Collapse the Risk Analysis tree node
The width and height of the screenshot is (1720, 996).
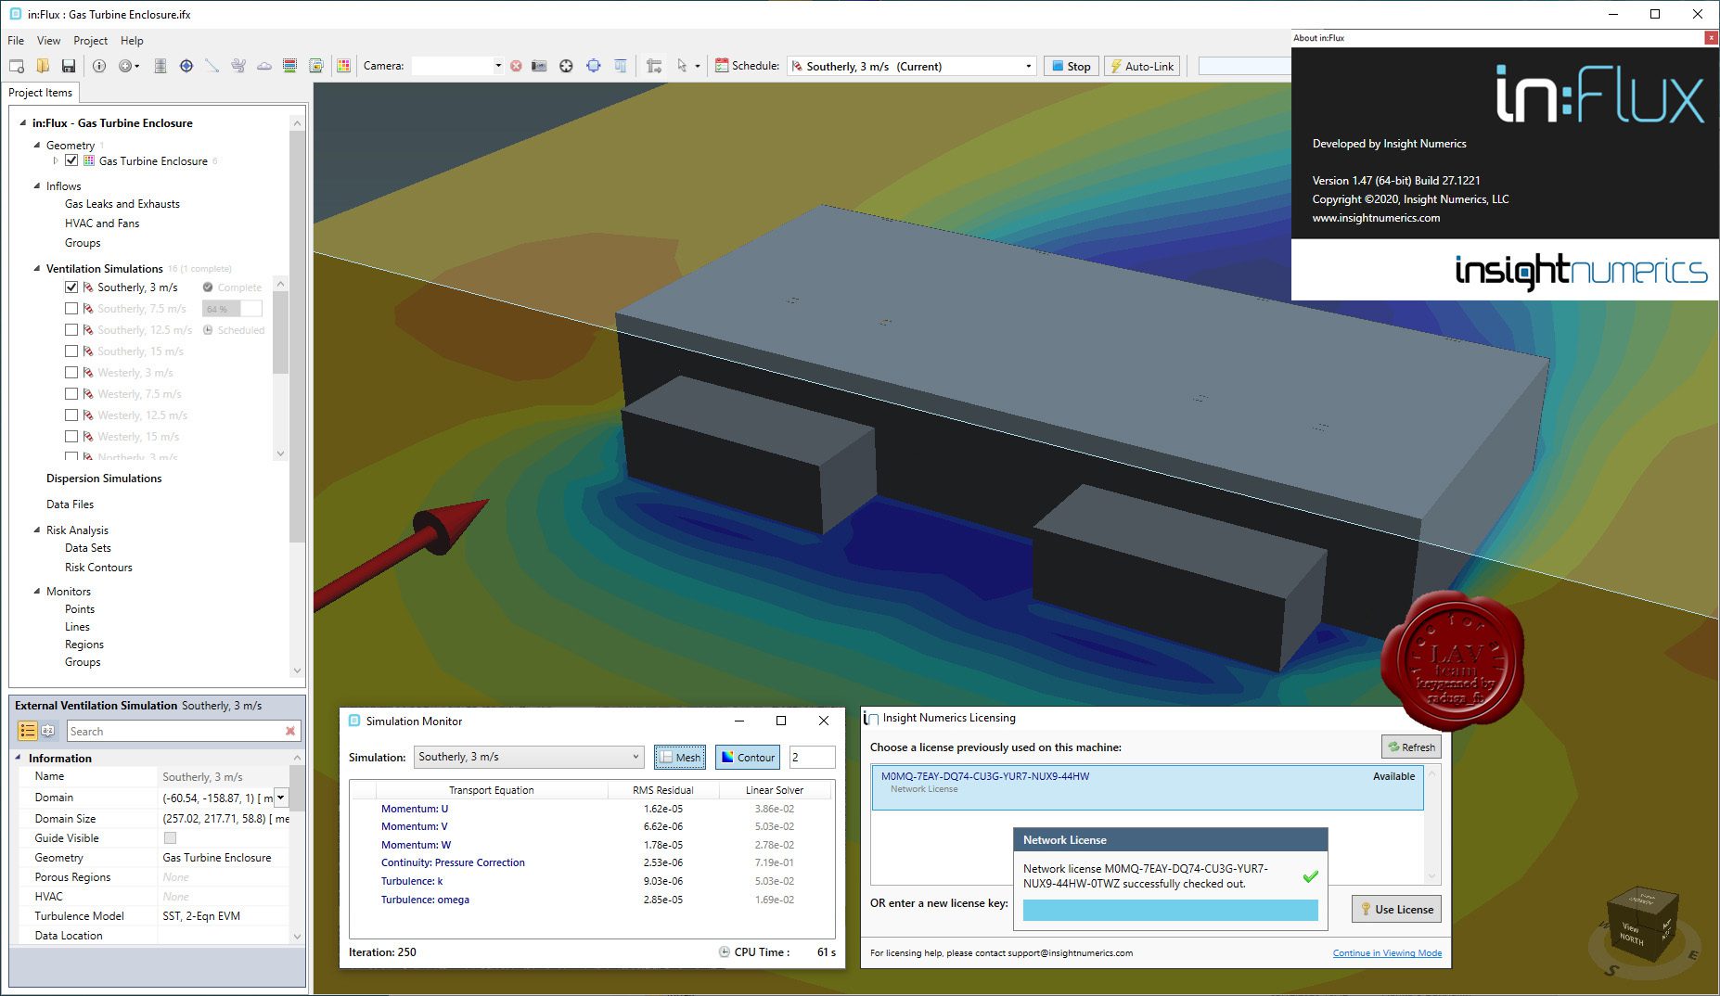click(37, 530)
